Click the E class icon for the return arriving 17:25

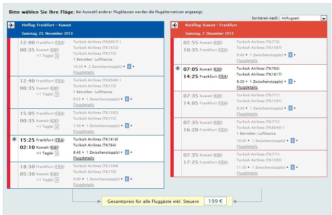(293, 168)
